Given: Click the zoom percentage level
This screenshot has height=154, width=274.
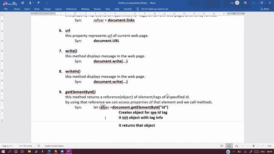Looking at the screenshot, I should [269, 146].
